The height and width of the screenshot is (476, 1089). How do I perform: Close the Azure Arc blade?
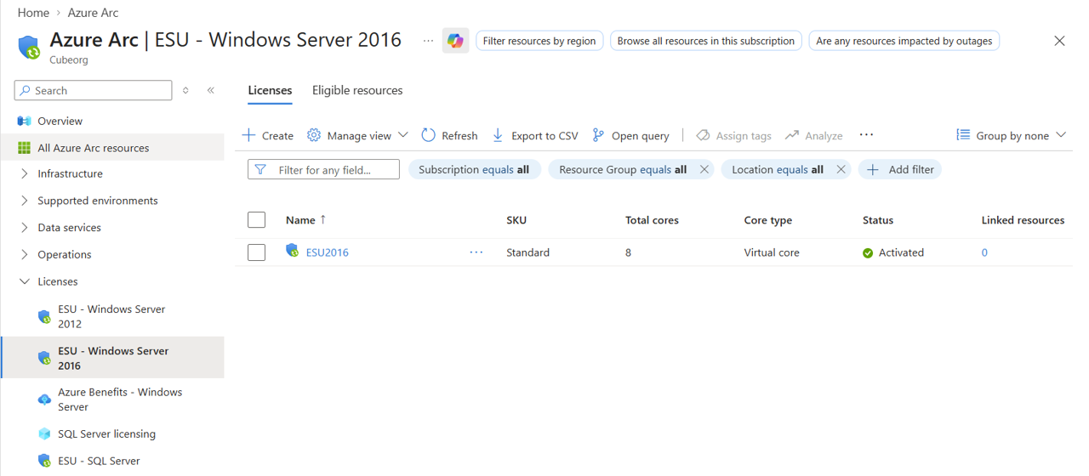tap(1059, 41)
